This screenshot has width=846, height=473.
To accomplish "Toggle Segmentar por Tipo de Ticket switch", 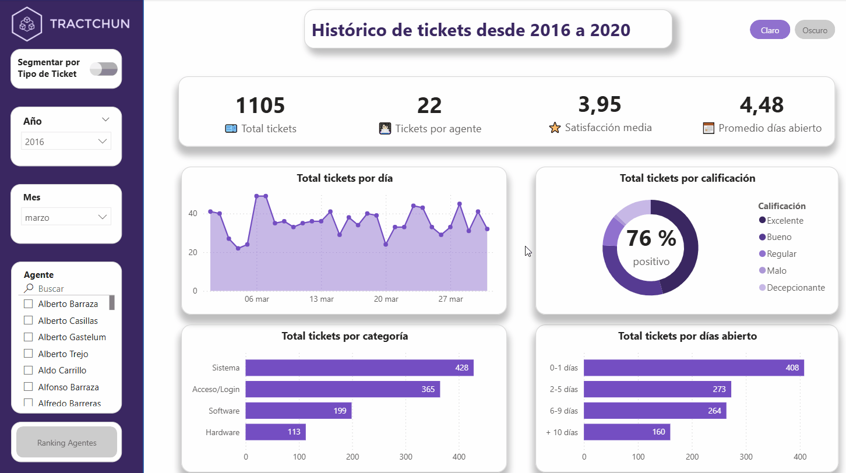I will click(x=104, y=69).
